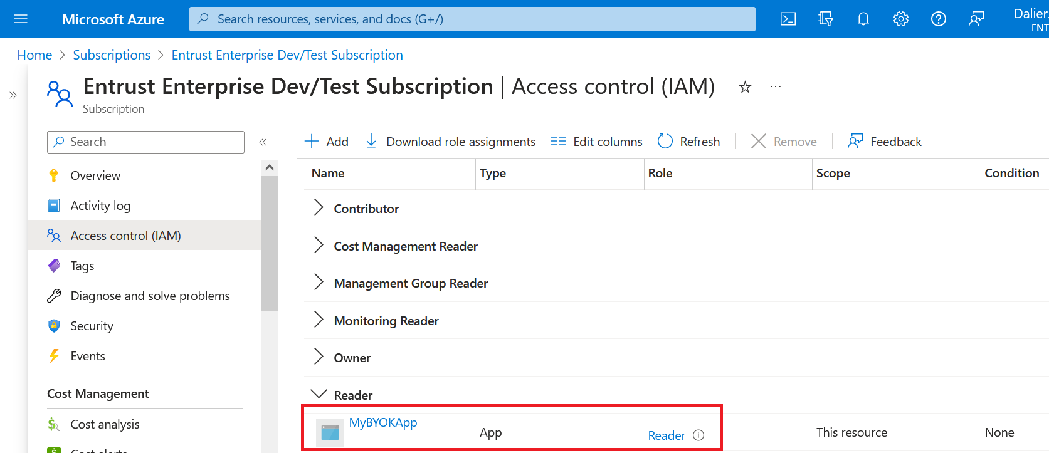The image size is (1049, 453).
Task: Sort by the Name column header
Action: click(328, 173)
